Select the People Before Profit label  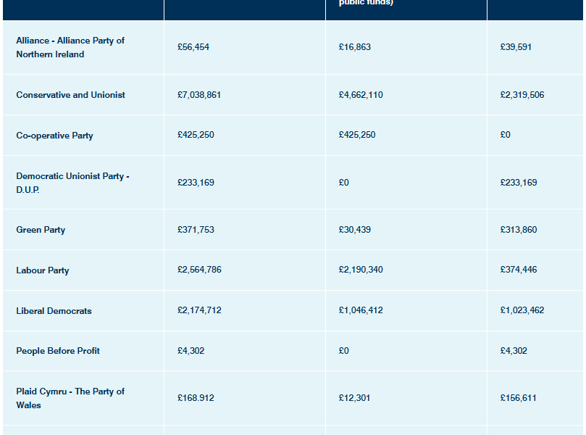(x=58, y=351)
